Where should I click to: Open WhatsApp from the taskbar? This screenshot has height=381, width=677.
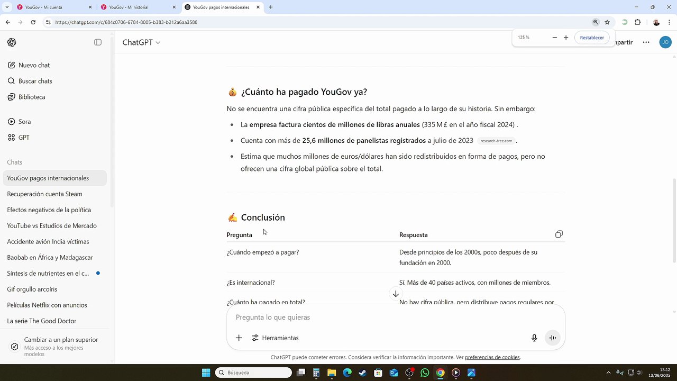click(425, 373)
